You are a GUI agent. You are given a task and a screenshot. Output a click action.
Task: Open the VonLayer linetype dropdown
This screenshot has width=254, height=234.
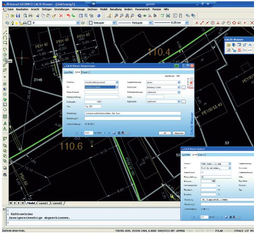150,23
